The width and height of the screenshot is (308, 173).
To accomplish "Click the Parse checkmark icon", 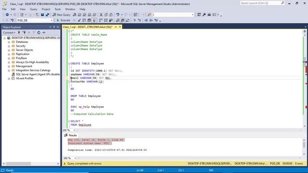I will [x=79, y=20].
